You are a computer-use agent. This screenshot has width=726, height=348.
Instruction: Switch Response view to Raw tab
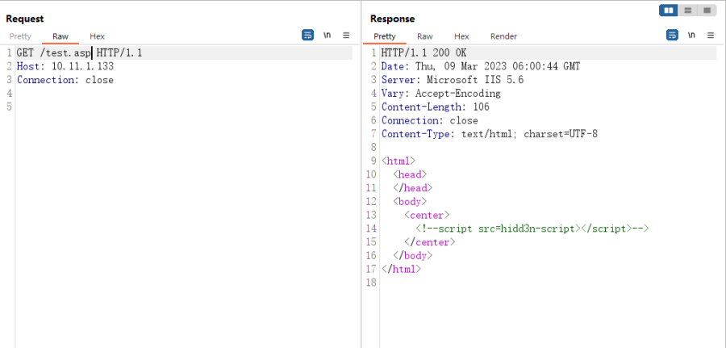click(x=425, y=36)
